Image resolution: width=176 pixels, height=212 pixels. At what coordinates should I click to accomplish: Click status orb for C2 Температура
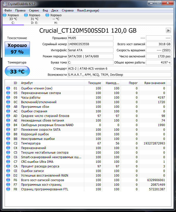(8, 143)
